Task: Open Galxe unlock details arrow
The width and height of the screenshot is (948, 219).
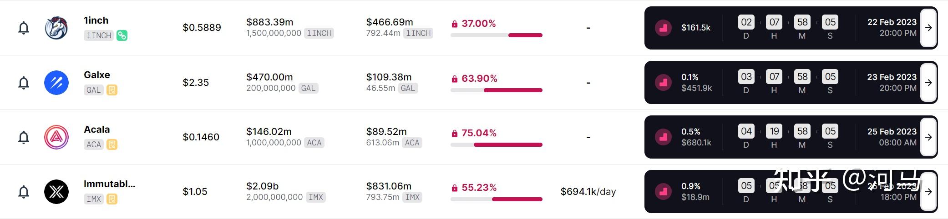Action: [928, 83]
